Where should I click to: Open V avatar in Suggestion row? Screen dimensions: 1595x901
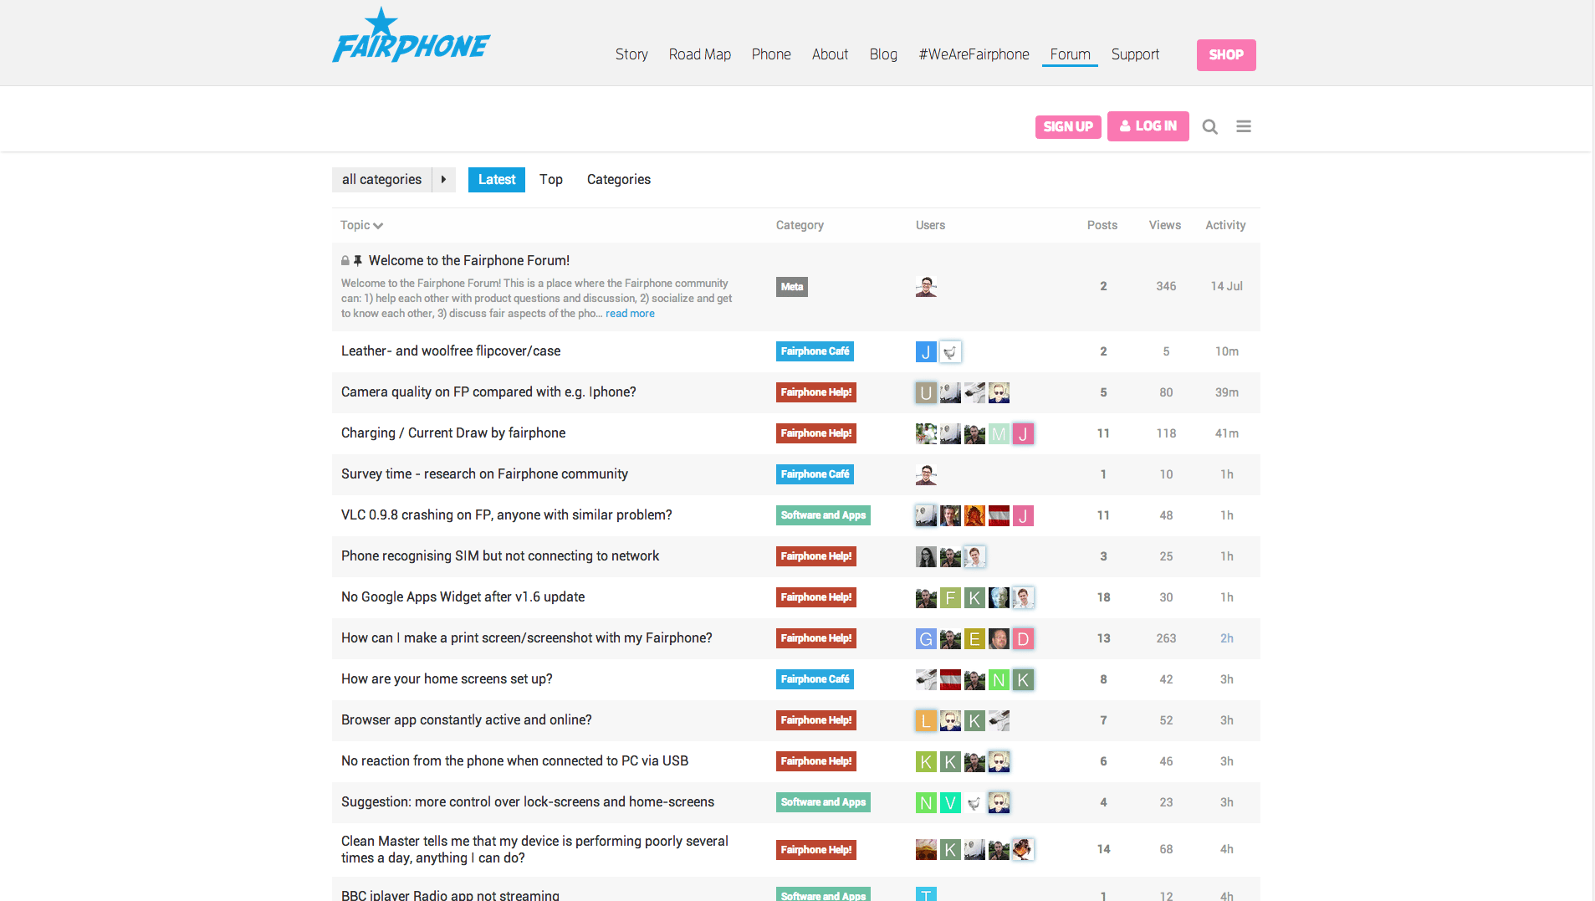[x=950, y=803]
